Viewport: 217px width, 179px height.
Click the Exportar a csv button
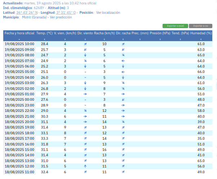click(200, 26)
